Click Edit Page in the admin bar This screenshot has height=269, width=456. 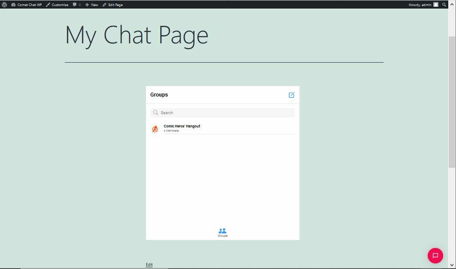pyautogui.click(x=113, y=5)
